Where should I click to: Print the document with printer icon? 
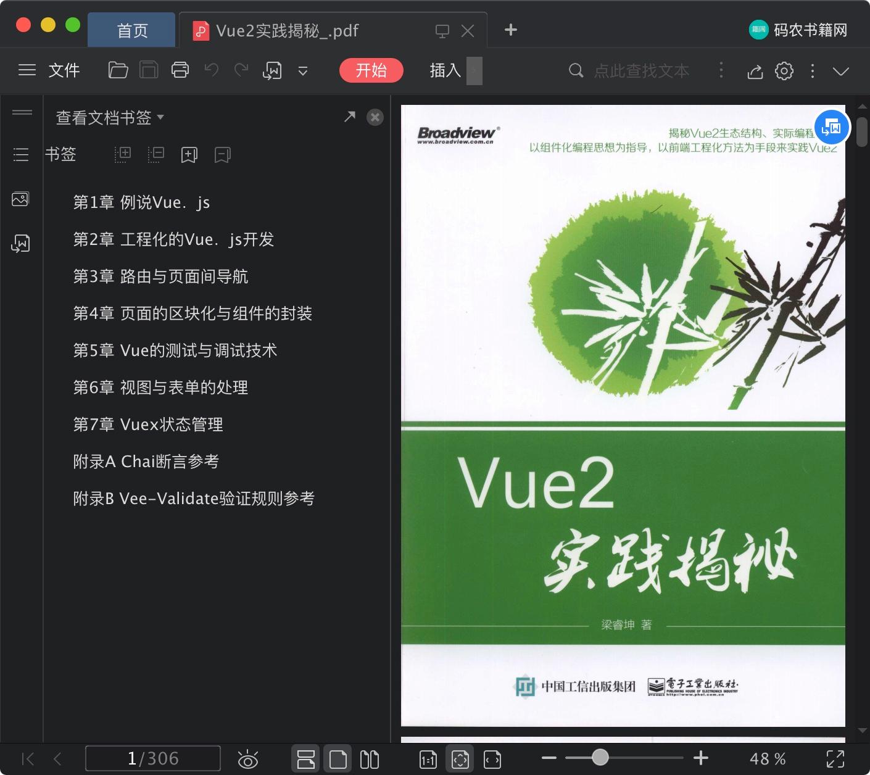coord(180,70)
